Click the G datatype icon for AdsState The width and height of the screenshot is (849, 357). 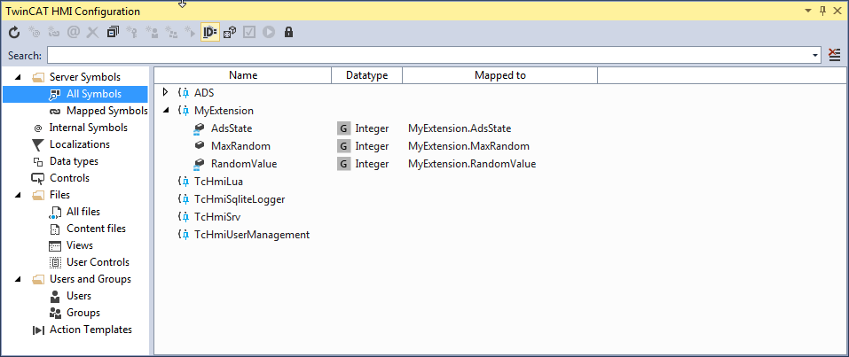[343, 128]
